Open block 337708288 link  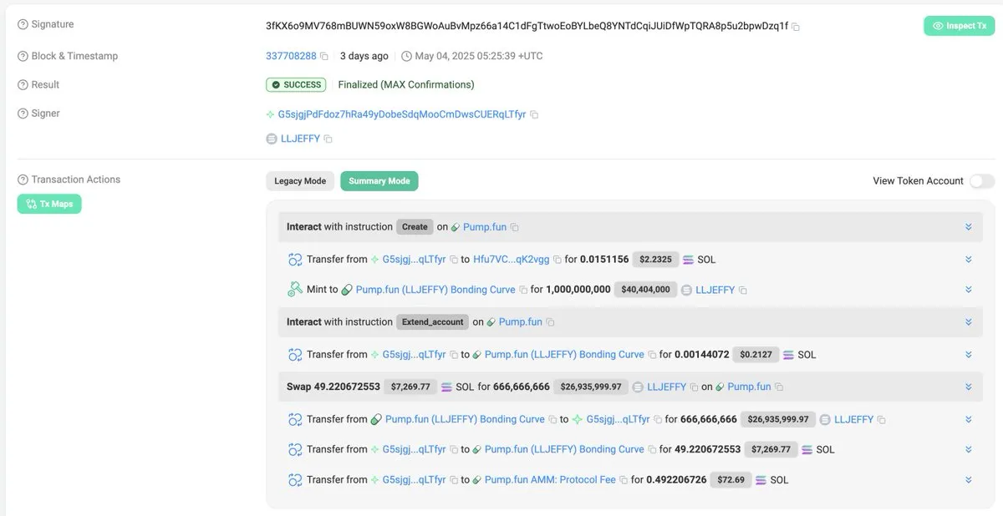[x=291, y=57]
